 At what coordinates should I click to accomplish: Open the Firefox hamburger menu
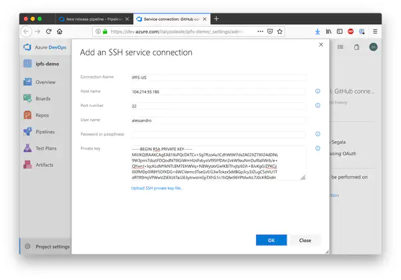click(375, 31)
